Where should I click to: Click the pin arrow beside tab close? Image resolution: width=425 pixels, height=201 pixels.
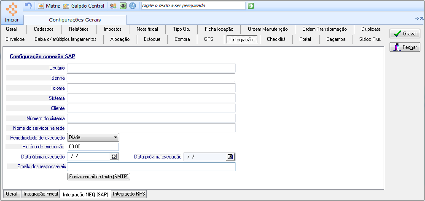pyautogui.click(x=417, y=19)
